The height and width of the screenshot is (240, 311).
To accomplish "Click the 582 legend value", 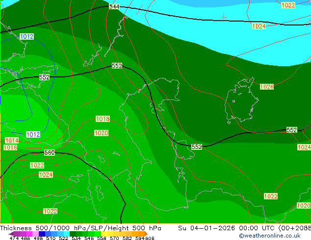I will click(x=127, y=238).
